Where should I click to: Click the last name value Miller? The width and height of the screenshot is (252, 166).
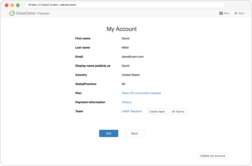point(125,48)
